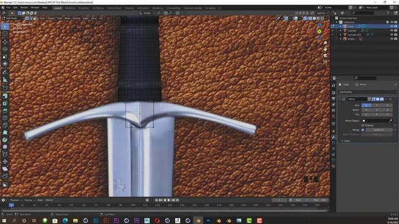Hide the Cube object in viewport

pos(392,26)
